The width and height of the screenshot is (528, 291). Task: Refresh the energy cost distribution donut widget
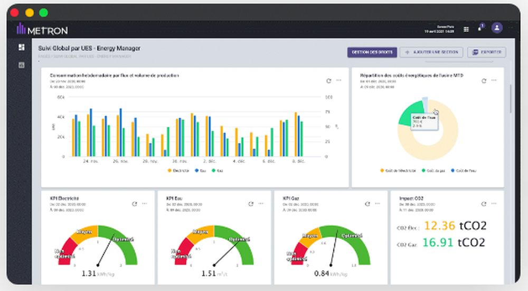(484, 81)
